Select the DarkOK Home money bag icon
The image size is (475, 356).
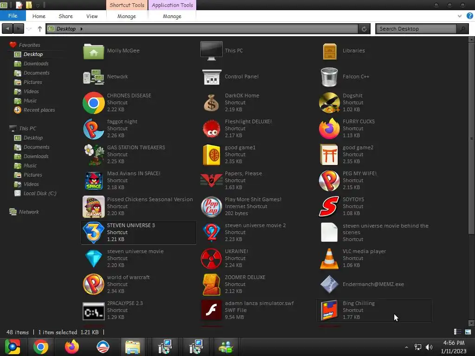pos(212,102)
